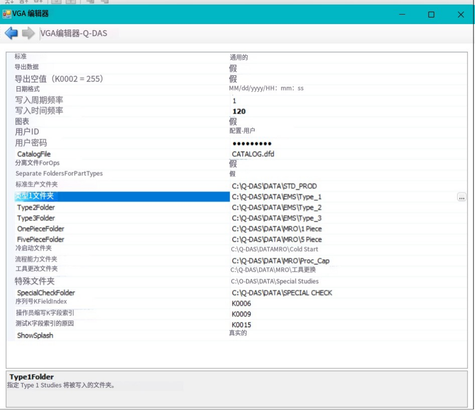Click the Type1Folder heading in description pane
475x410 pixels.
coord(32,377)
